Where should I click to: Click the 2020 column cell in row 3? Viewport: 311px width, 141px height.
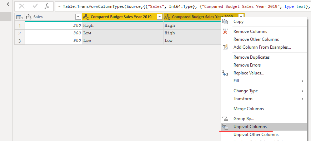192,41
